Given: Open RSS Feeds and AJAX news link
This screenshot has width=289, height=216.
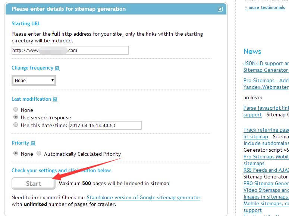Looking at the screenshot, I should 266,170.
